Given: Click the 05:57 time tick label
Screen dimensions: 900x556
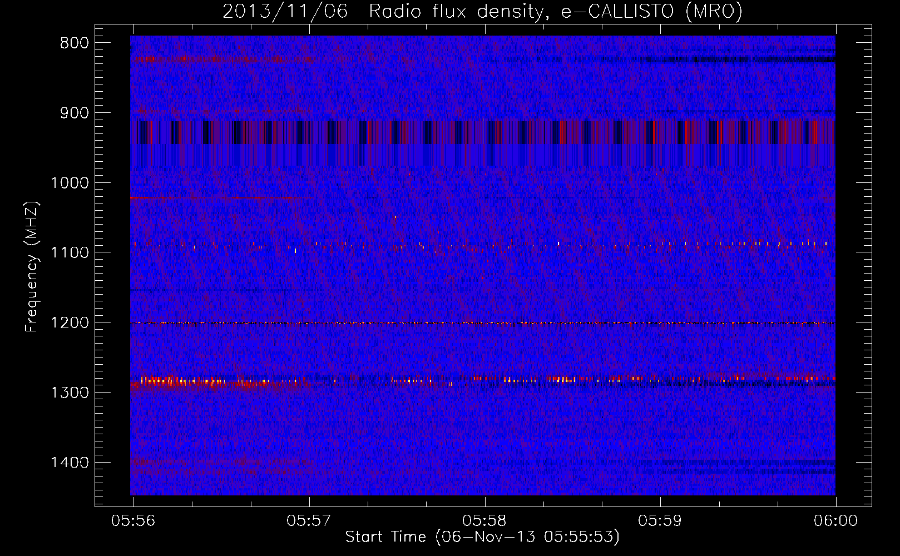Looking at the screenshot, I should (309, 521).
